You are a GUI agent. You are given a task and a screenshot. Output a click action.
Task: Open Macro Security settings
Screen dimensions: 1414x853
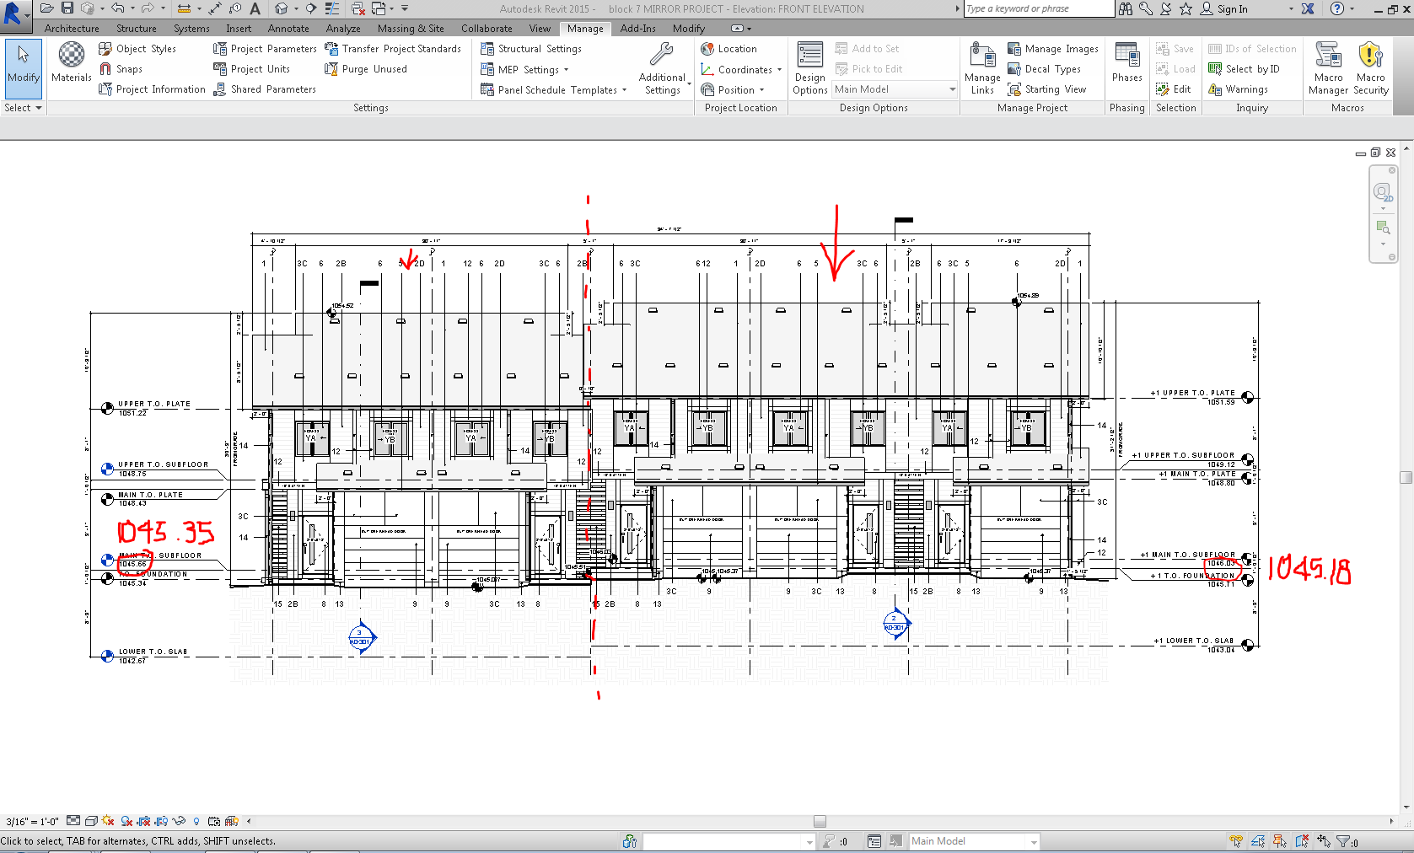point(1371,68)
